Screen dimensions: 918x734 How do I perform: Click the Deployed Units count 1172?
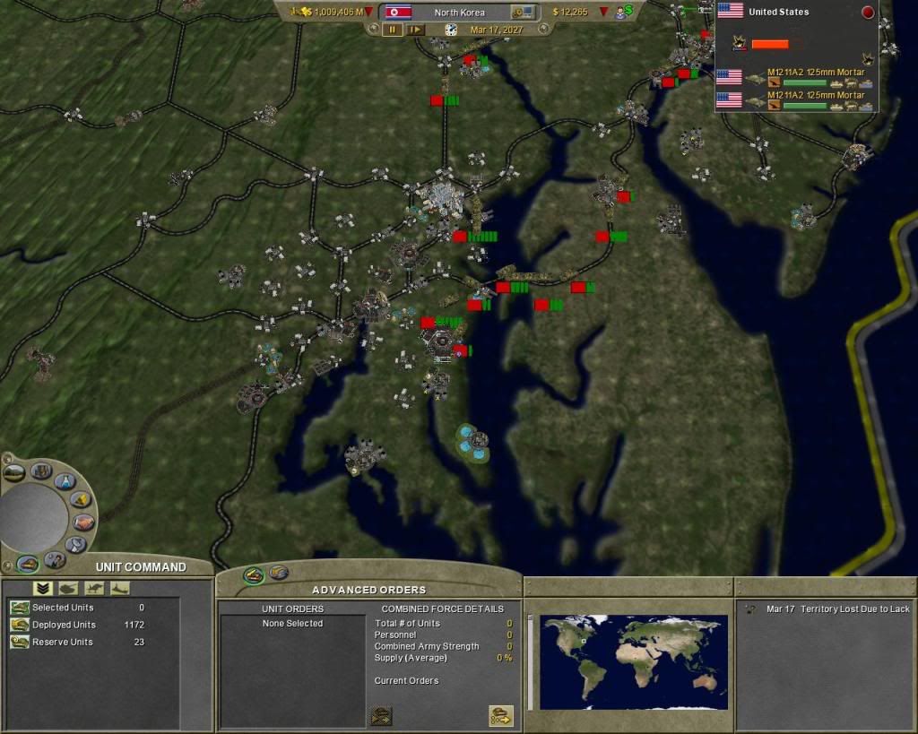click(134, 625)
